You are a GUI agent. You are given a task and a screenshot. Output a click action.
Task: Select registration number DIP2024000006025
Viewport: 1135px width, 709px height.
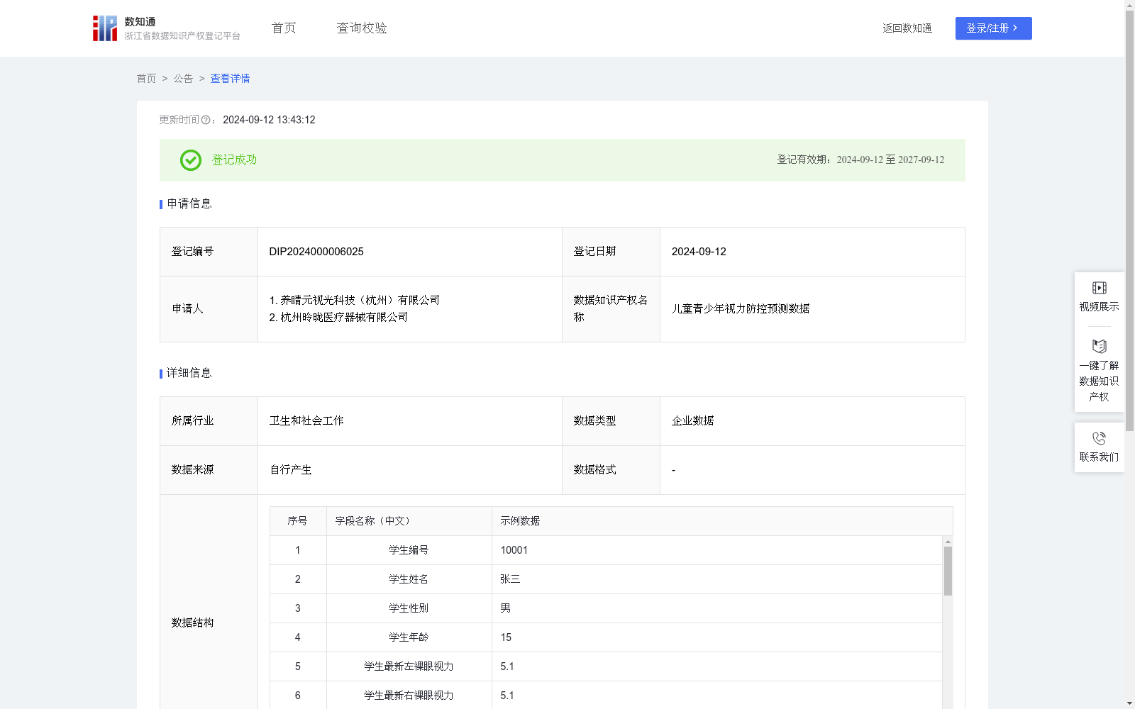pos(316,252)
